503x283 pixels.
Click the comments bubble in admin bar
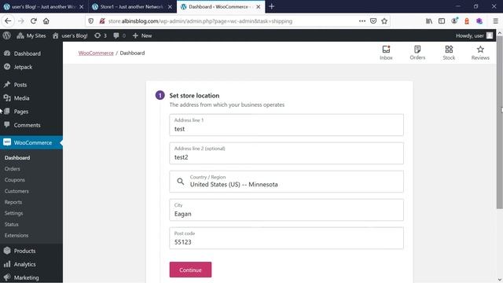click(x=119, y=35)
